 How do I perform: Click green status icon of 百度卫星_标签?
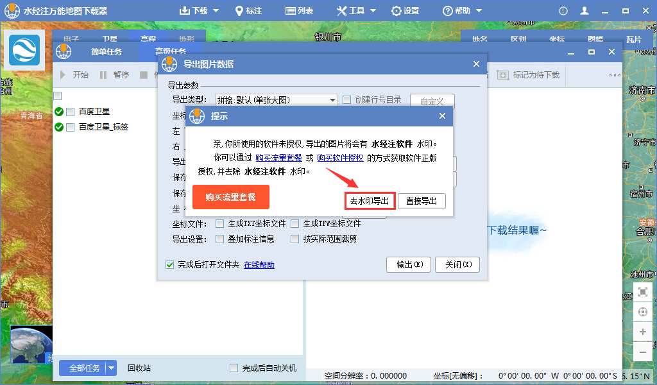pos(59,127)
